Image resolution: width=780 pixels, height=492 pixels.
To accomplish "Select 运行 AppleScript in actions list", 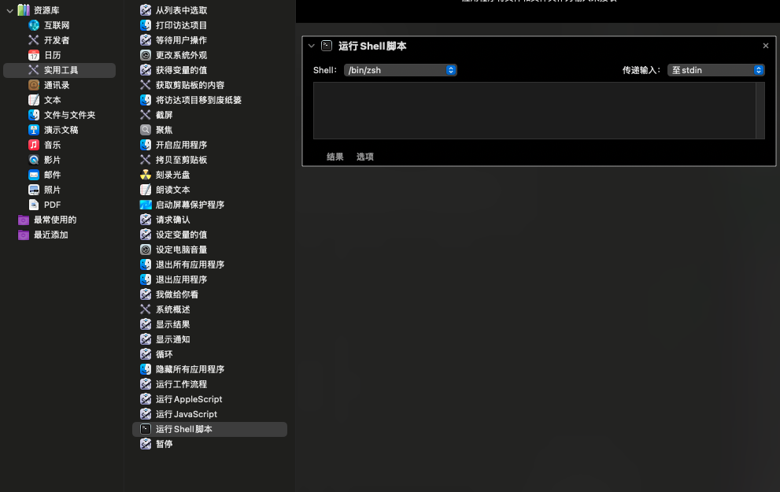I will click(189, 399).
